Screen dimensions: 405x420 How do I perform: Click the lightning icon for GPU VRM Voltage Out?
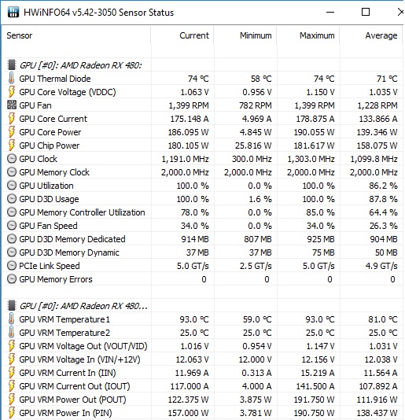(x=12, y=346)
